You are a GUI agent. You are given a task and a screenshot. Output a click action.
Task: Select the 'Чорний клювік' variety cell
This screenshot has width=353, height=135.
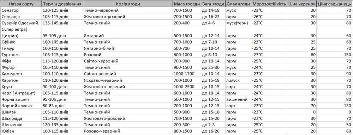tap(21, 105)
